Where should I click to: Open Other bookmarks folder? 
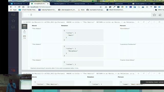[x=159, y=10]
